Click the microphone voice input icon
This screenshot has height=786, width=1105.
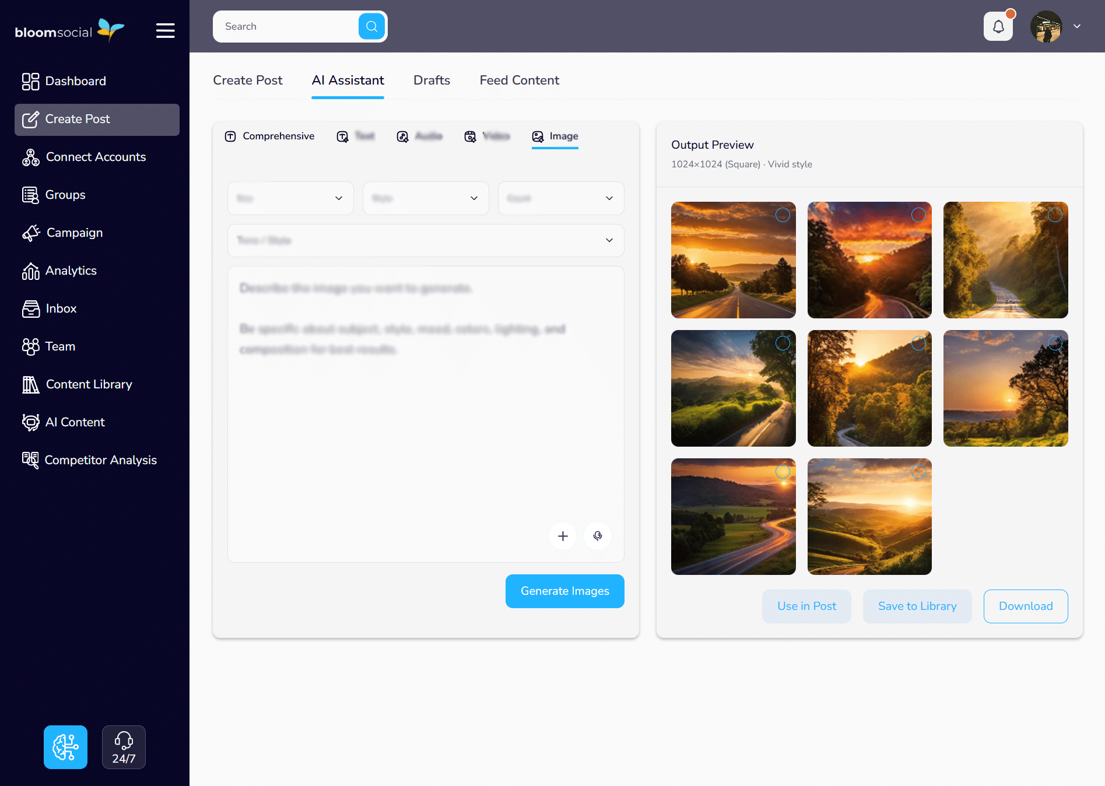(x=598, y=536)
